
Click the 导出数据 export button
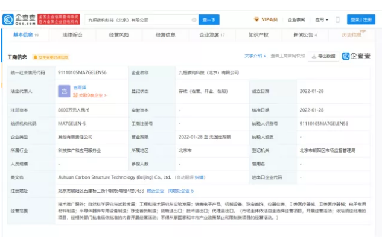(x=323, y=56)
